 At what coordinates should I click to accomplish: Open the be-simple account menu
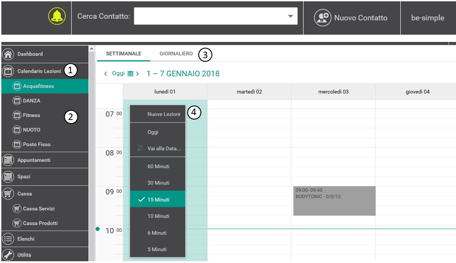427,18
